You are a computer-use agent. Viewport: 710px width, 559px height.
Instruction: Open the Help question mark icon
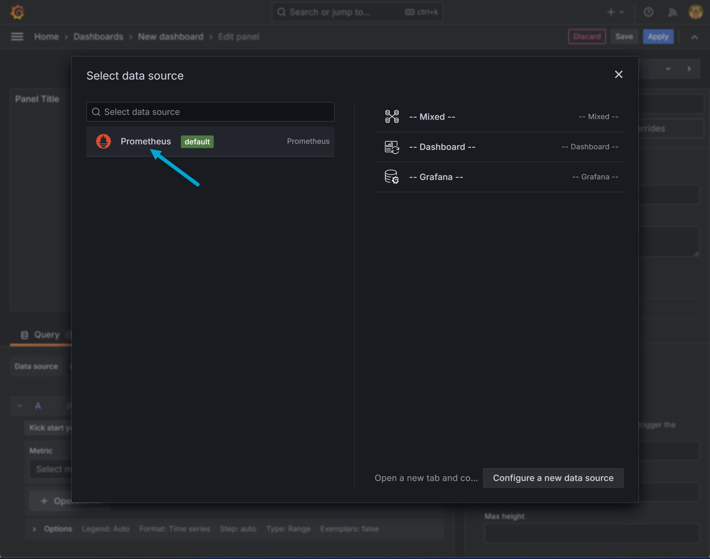coord(649,12)
